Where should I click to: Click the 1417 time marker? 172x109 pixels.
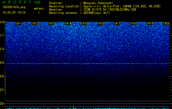[x=117, y=23]
